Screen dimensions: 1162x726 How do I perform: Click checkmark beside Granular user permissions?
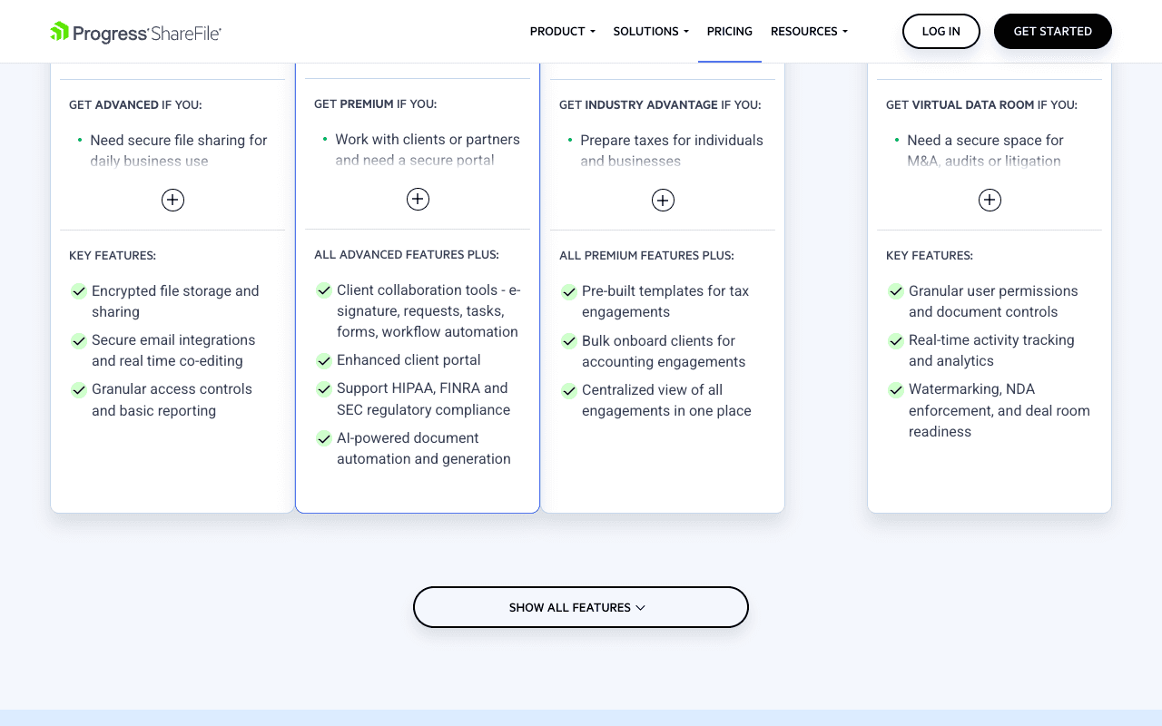coord(896,291)
